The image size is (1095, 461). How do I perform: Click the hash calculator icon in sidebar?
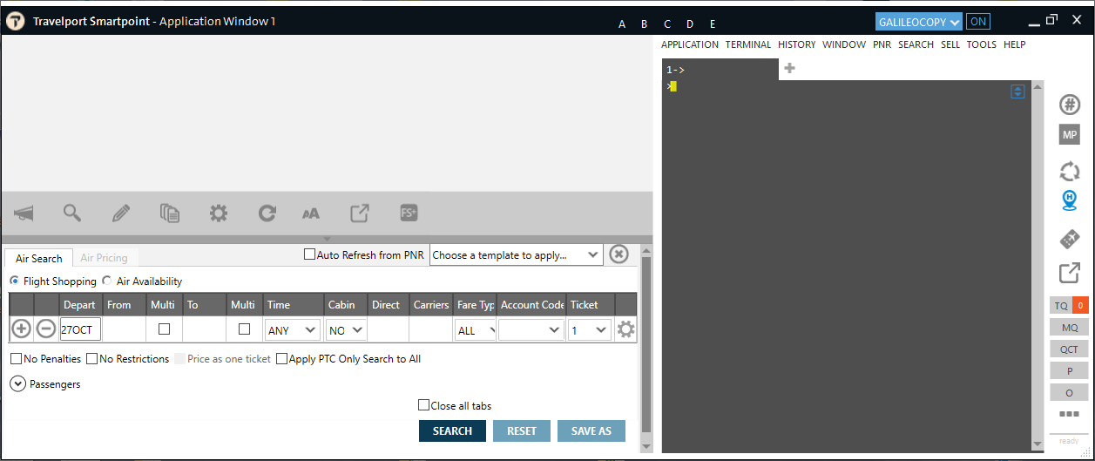[1069, 105]
